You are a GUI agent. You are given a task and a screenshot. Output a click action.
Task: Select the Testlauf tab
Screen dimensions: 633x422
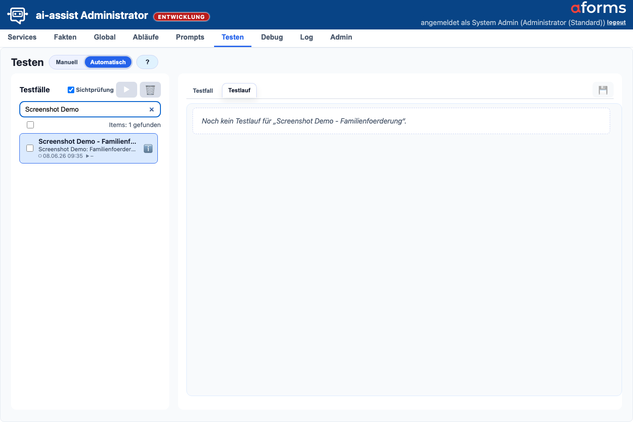click(239, 91)
